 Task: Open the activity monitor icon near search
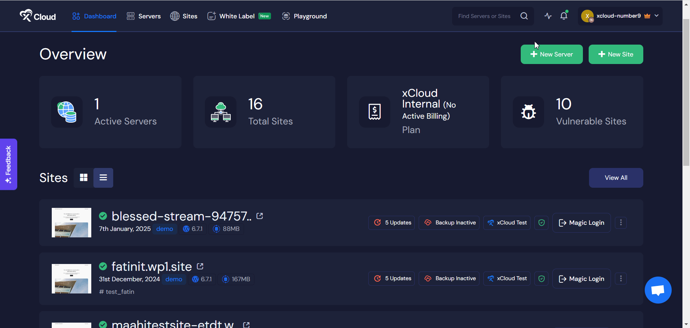coord(548,16)
